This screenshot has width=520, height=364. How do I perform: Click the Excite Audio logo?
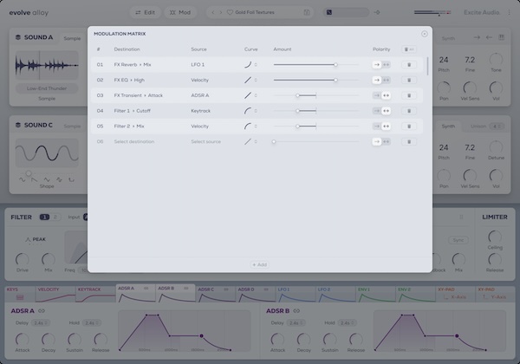482,12
